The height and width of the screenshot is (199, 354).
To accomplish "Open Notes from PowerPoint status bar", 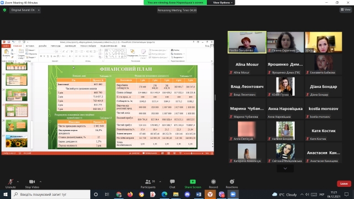I will tap(134, 153).
